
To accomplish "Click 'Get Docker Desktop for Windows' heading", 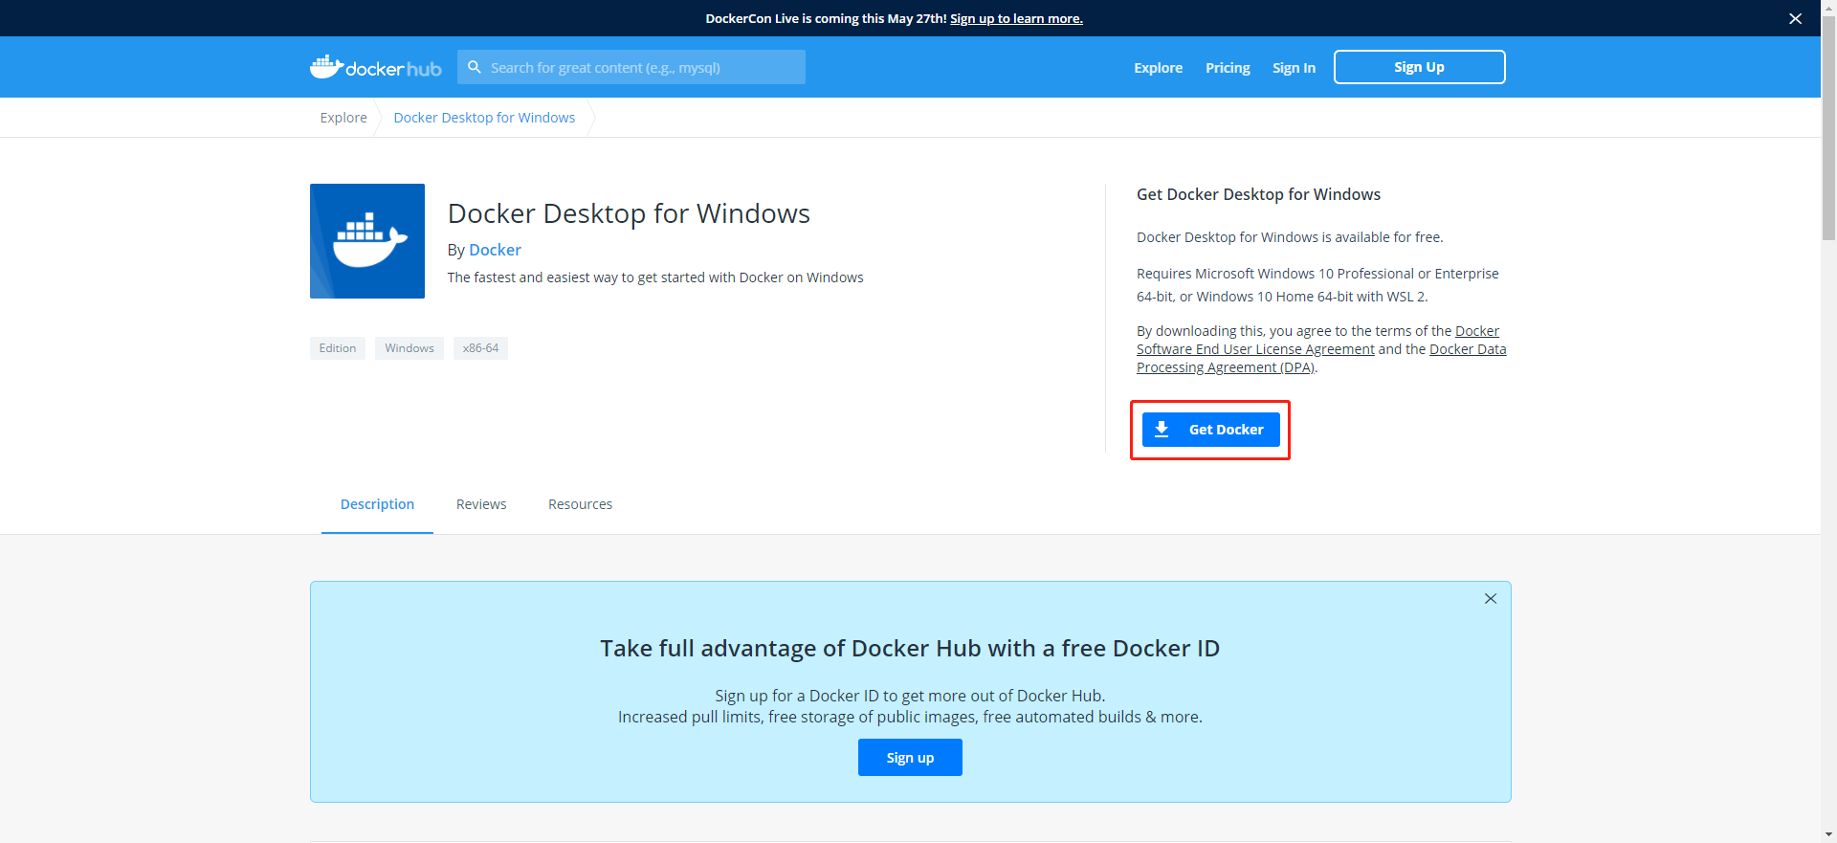I will point(1258,194).
